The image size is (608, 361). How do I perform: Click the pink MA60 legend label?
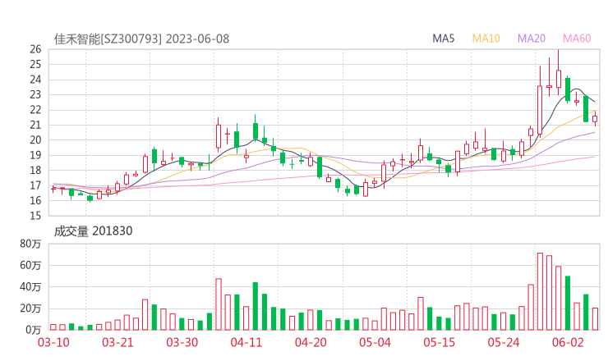coord(577,39)
